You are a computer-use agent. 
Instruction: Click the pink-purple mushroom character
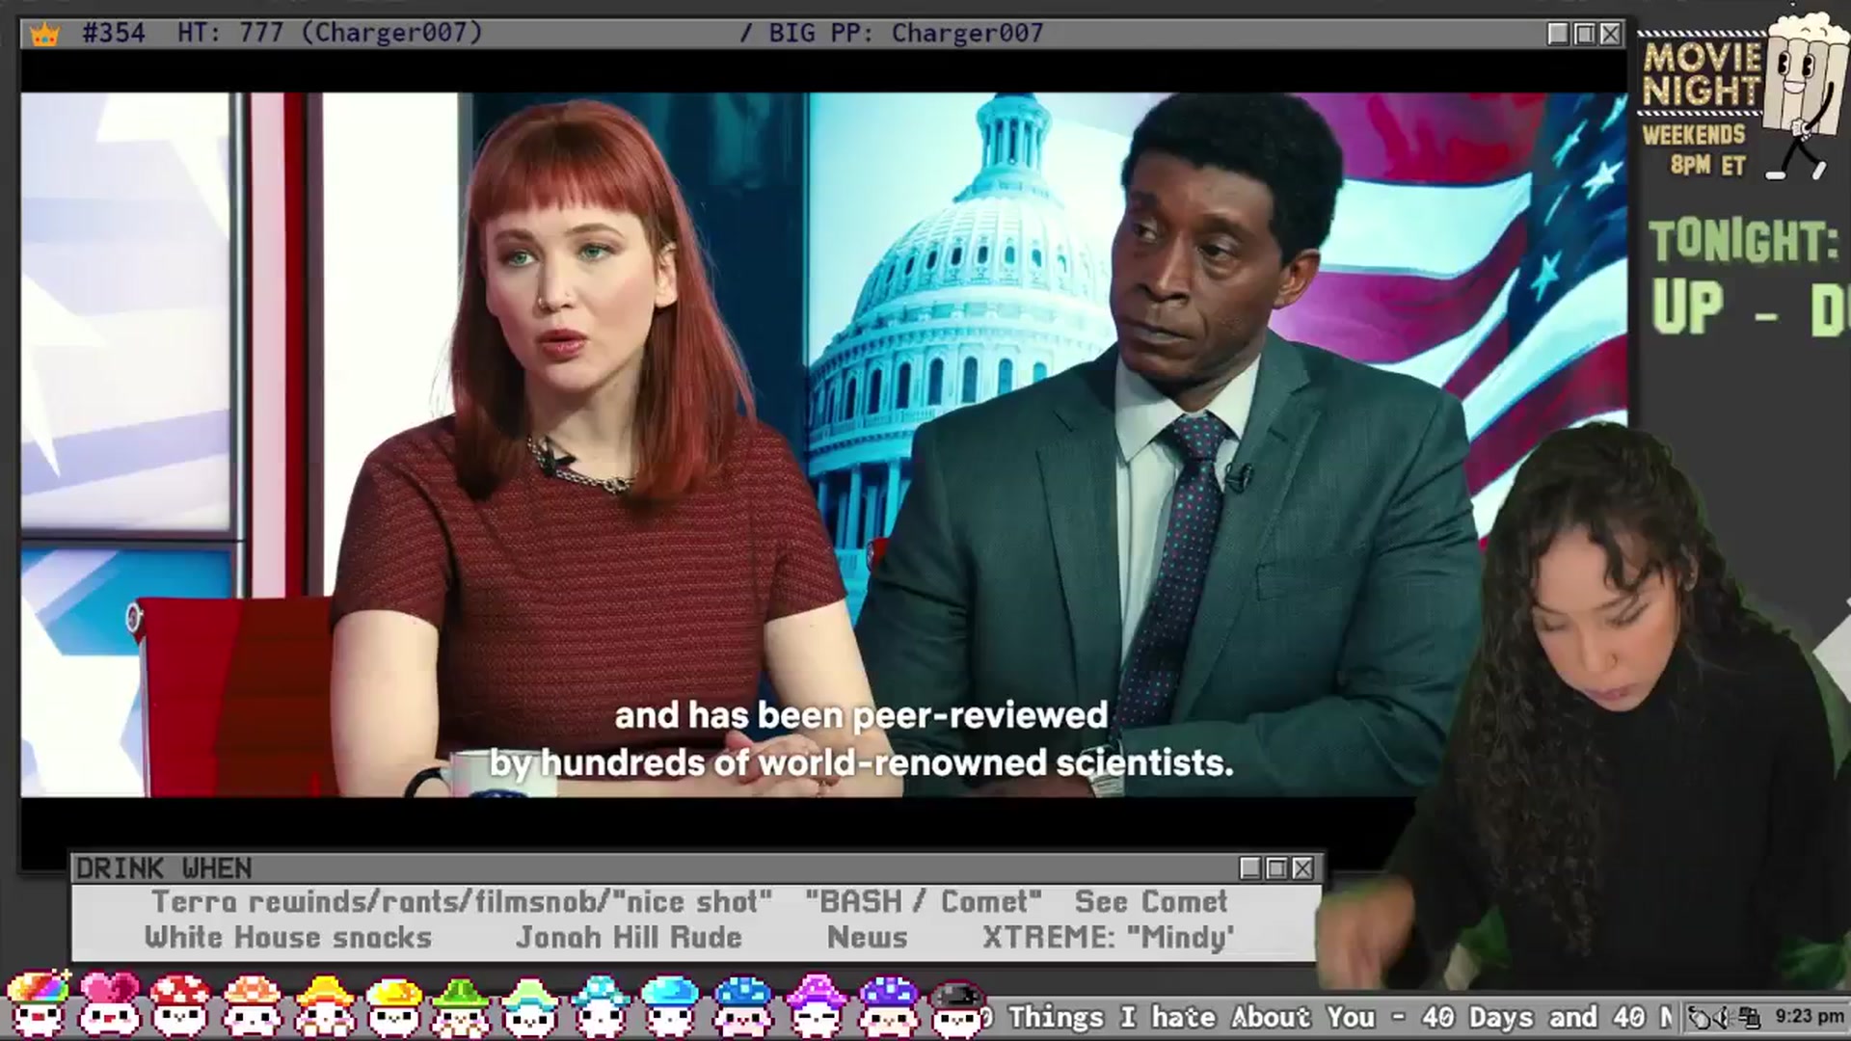816,1004
